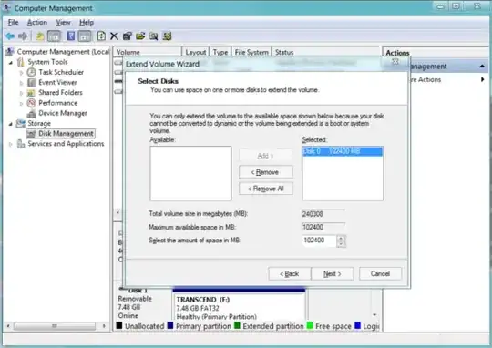Click the amount of space MB field

(x=319, y=241)
